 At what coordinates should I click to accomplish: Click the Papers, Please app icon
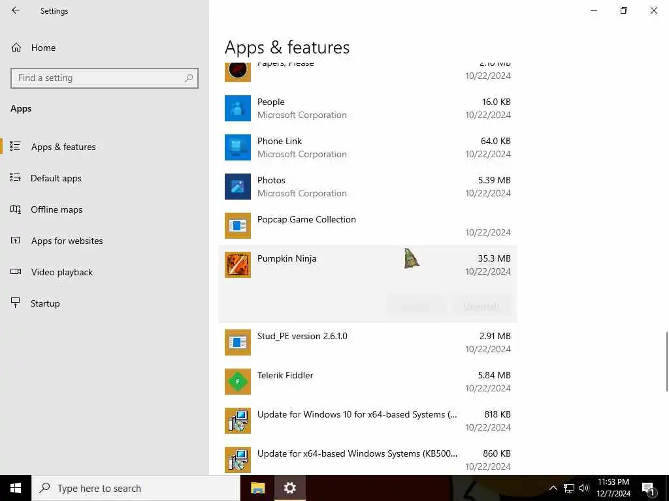tap(238, 72)
